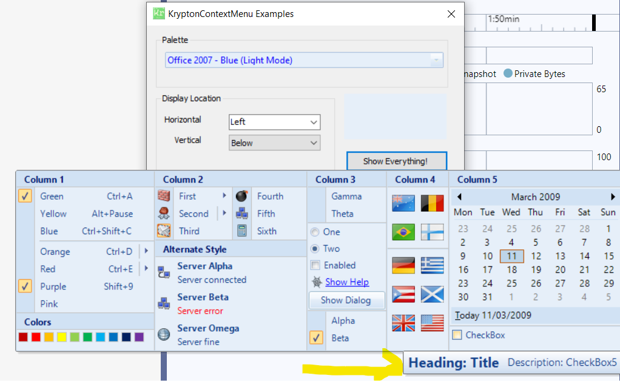The height and width of the screenshot is (384, 620).
Task: Click the character icon beside Second
Action: (x=164, y=213)
